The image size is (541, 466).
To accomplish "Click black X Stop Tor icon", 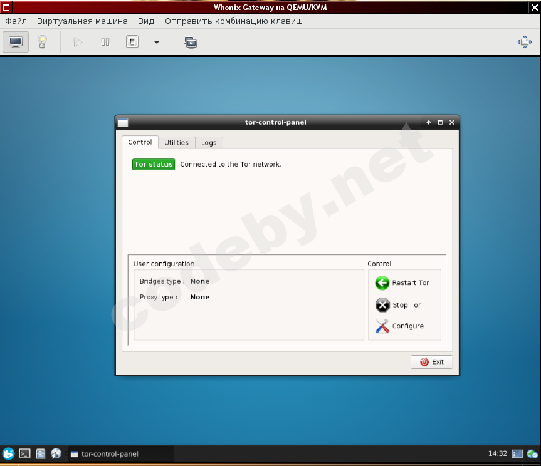I will [382, 305].
